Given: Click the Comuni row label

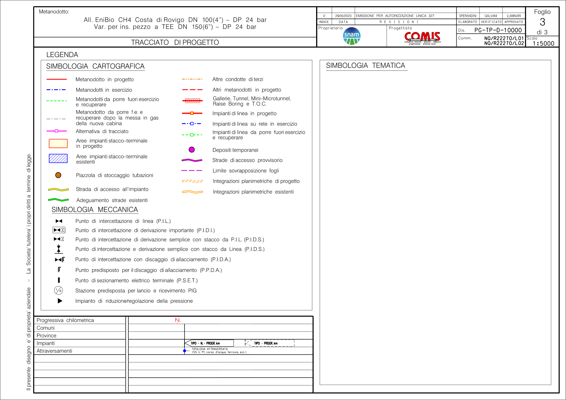Looking at the screenshot, I should 45,328.
